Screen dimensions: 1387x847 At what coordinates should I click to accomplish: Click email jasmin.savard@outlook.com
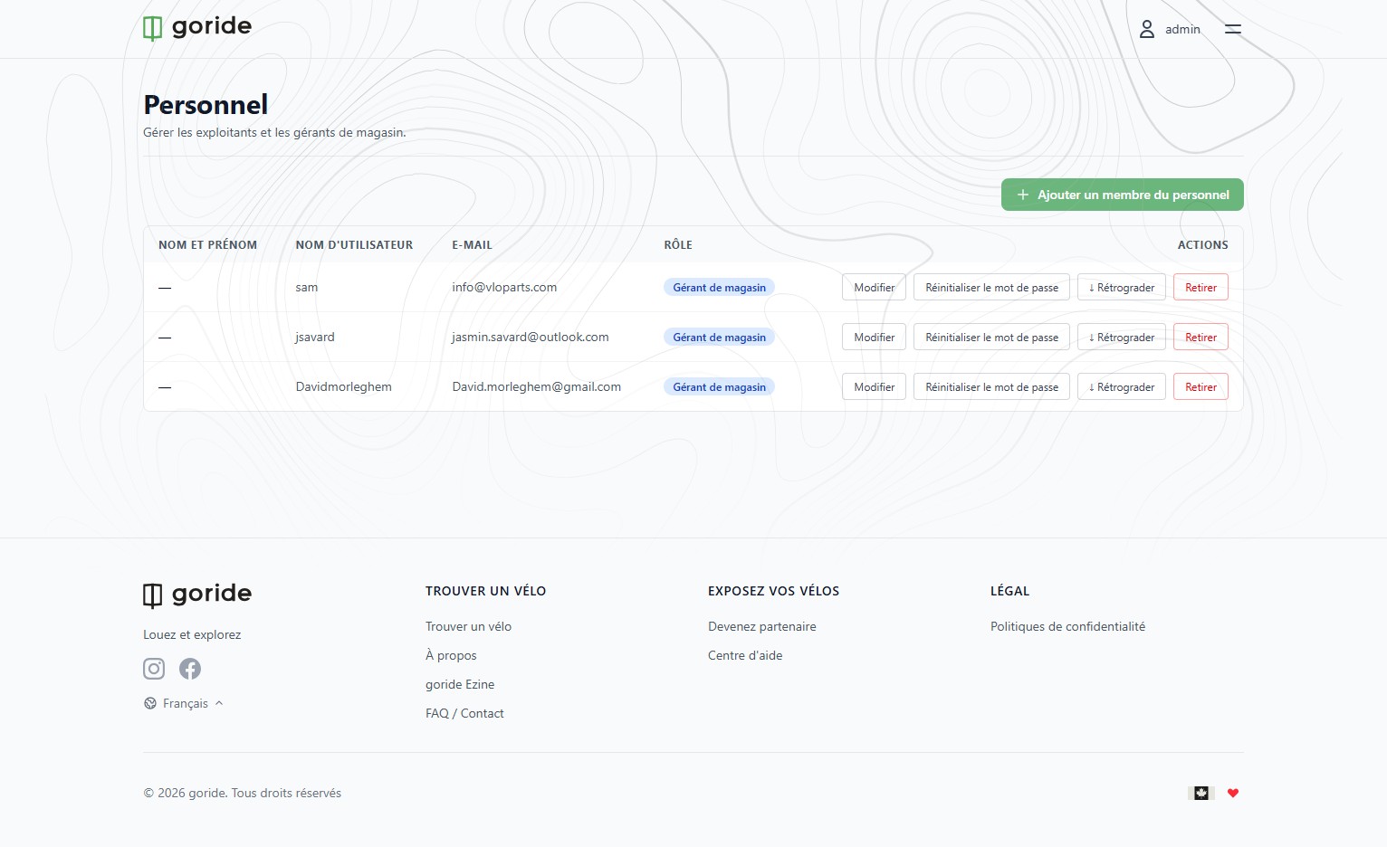pos(531,337)
